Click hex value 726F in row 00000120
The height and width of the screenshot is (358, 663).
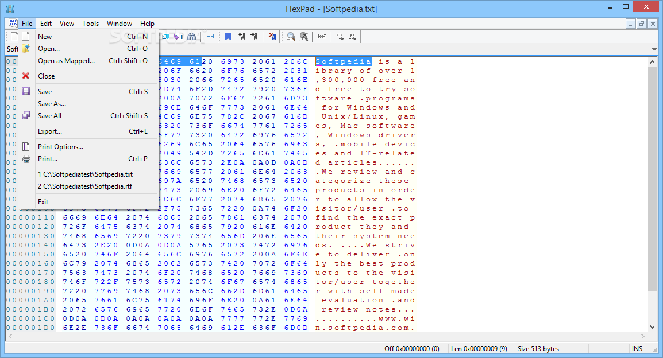click(75, 227)
